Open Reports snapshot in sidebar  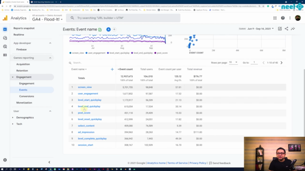pyautogui.click(x=24, y=28)
